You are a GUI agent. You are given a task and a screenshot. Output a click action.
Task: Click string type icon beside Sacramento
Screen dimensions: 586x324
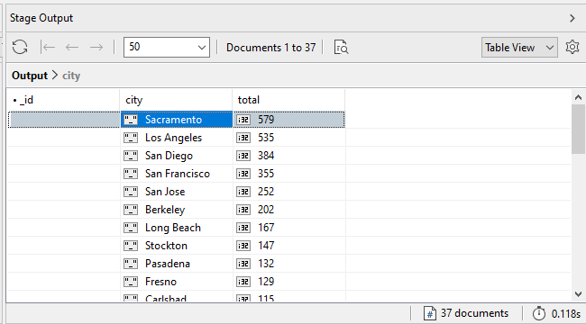[x=131, y=120]
